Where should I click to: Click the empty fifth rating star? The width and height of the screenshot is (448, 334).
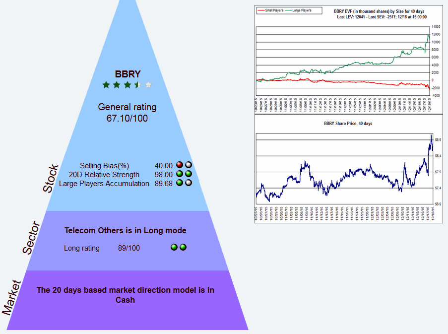[148, 85]
